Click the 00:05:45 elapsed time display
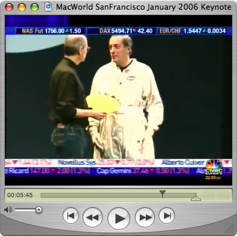Screen dimensions: 237x236 coord(20,195)
